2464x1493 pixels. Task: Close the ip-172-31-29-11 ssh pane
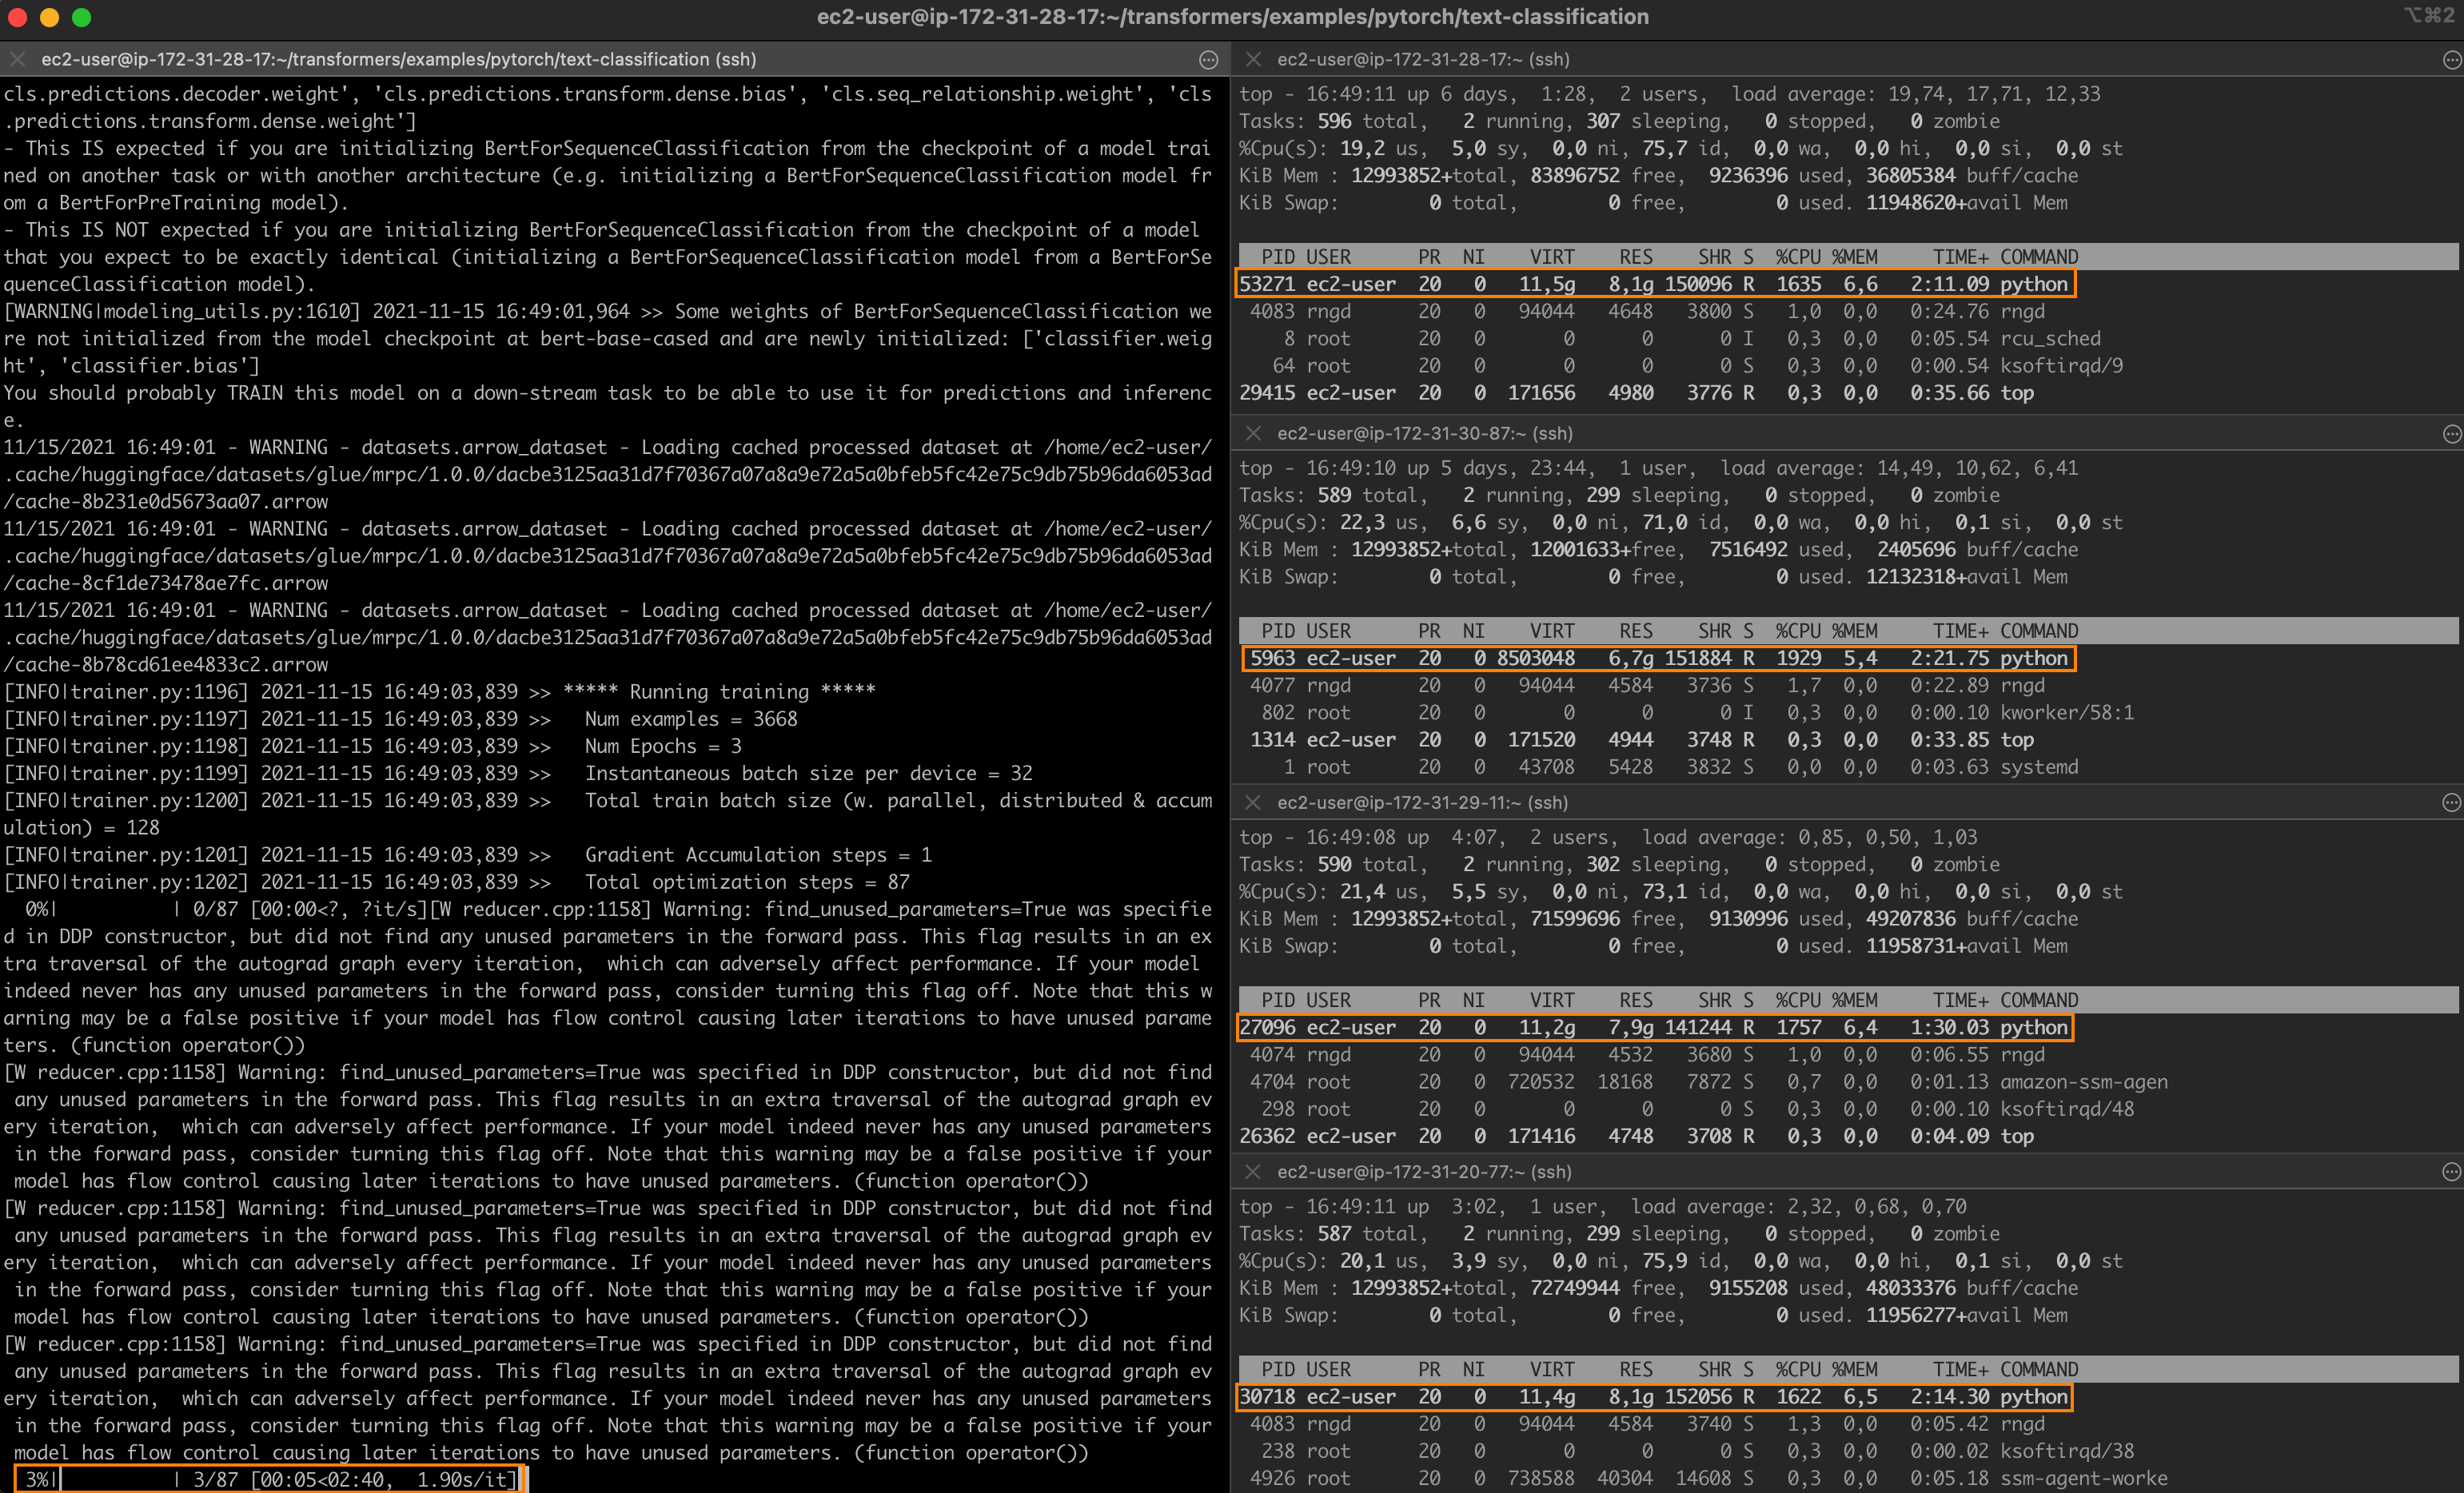coord(1253,803)
